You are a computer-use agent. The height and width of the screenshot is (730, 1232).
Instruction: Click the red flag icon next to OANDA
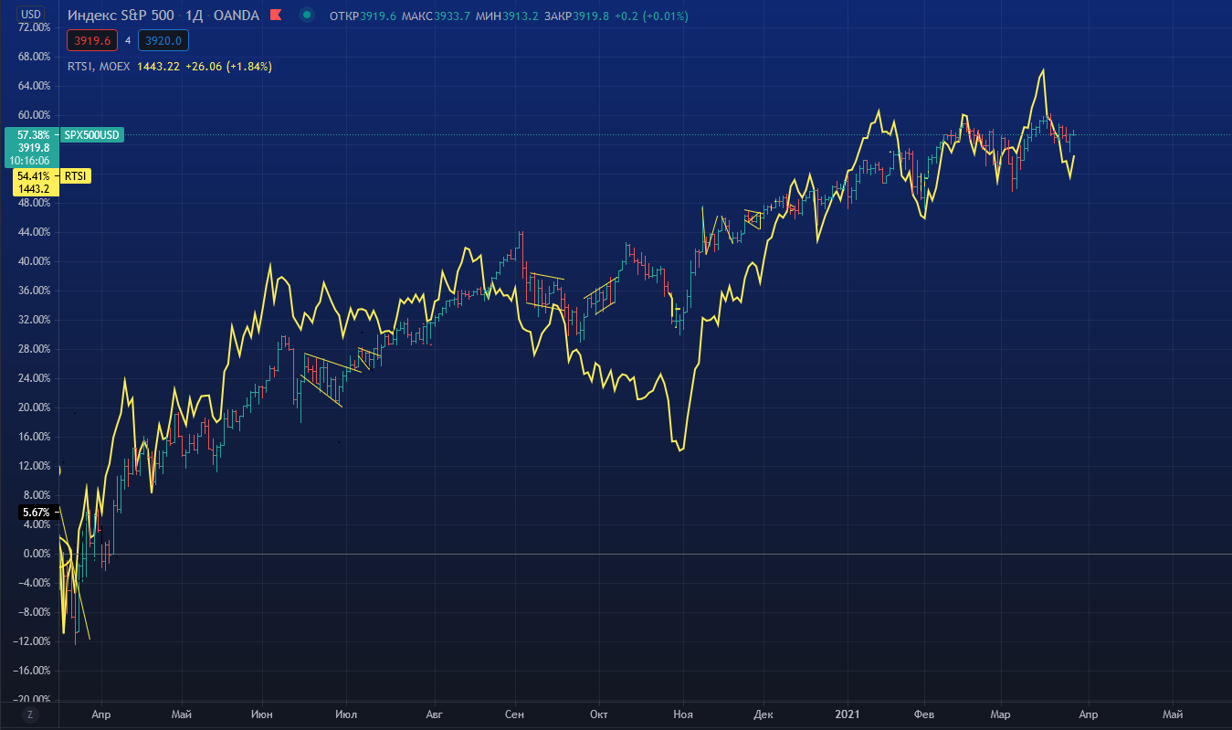click(276, 16)
